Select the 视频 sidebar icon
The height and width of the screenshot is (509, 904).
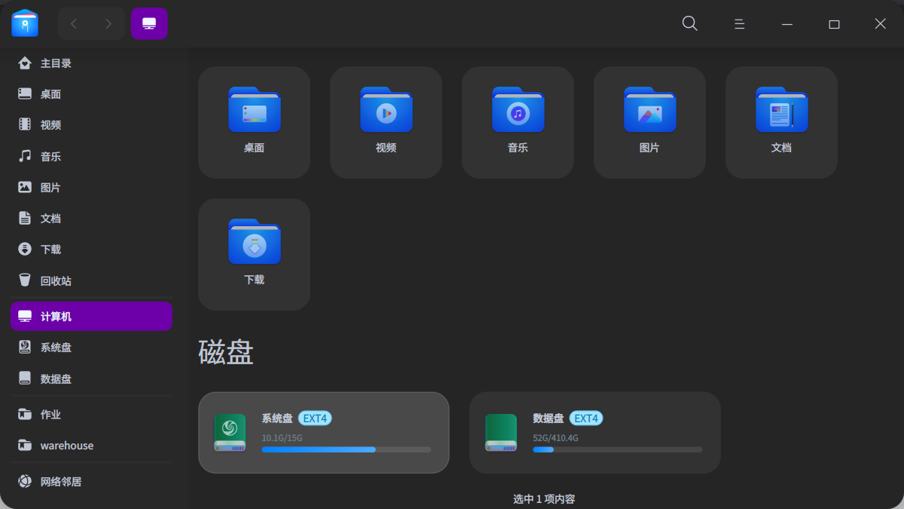(x=23, y=124)
